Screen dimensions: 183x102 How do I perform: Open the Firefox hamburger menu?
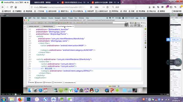click(181, 7)
